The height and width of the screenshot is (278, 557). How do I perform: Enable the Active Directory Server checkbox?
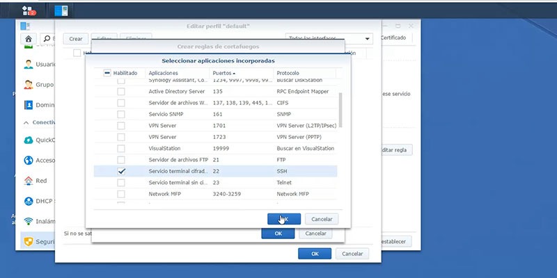coord(121,92)
